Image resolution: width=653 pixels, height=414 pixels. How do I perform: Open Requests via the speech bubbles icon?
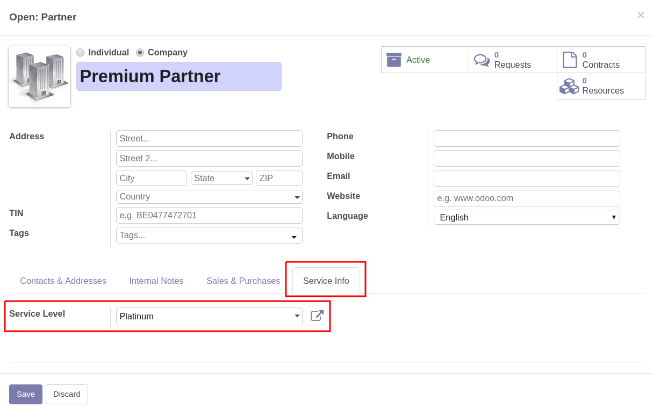482,60
